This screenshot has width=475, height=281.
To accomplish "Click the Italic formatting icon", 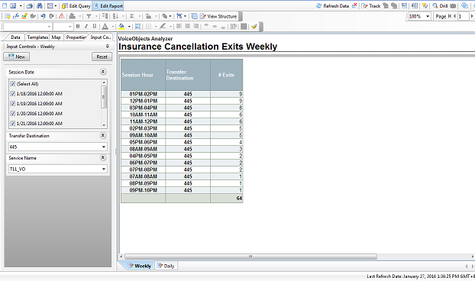I will coord(86,26).
